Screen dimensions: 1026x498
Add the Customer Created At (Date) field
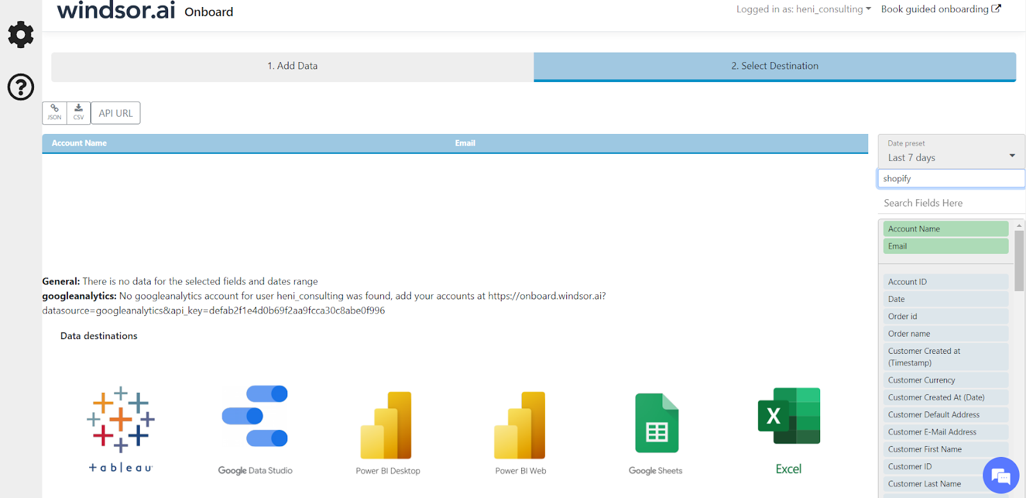[945, 397]
